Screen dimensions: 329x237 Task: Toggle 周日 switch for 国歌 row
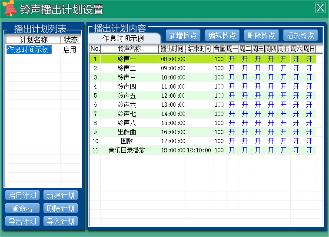pos(309,141)
